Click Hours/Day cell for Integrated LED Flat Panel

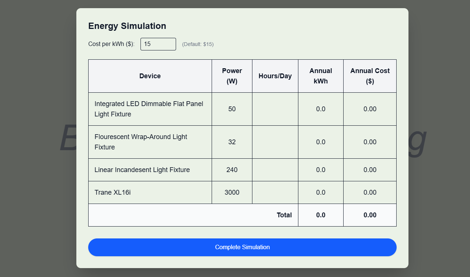coord(275,109)
